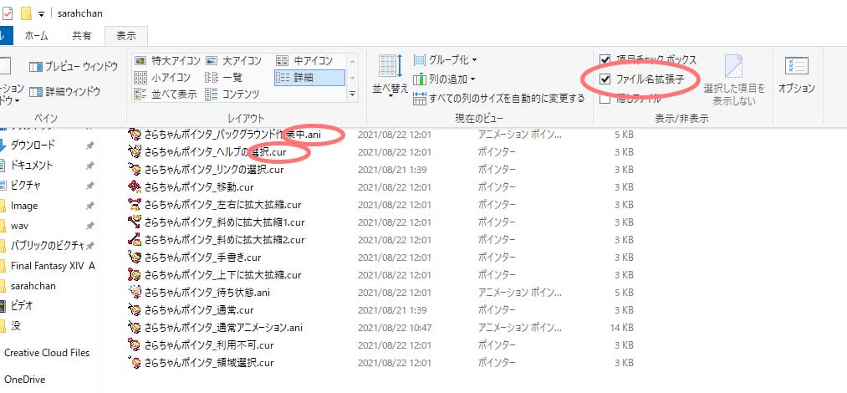Enable 隠しファイル (hidden items) checkbox
This screenshot has height=393, width=847.
pos(605,98)
